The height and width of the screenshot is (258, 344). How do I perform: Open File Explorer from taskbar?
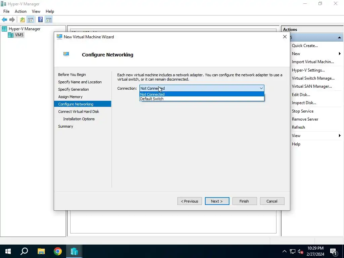(41, 251)
